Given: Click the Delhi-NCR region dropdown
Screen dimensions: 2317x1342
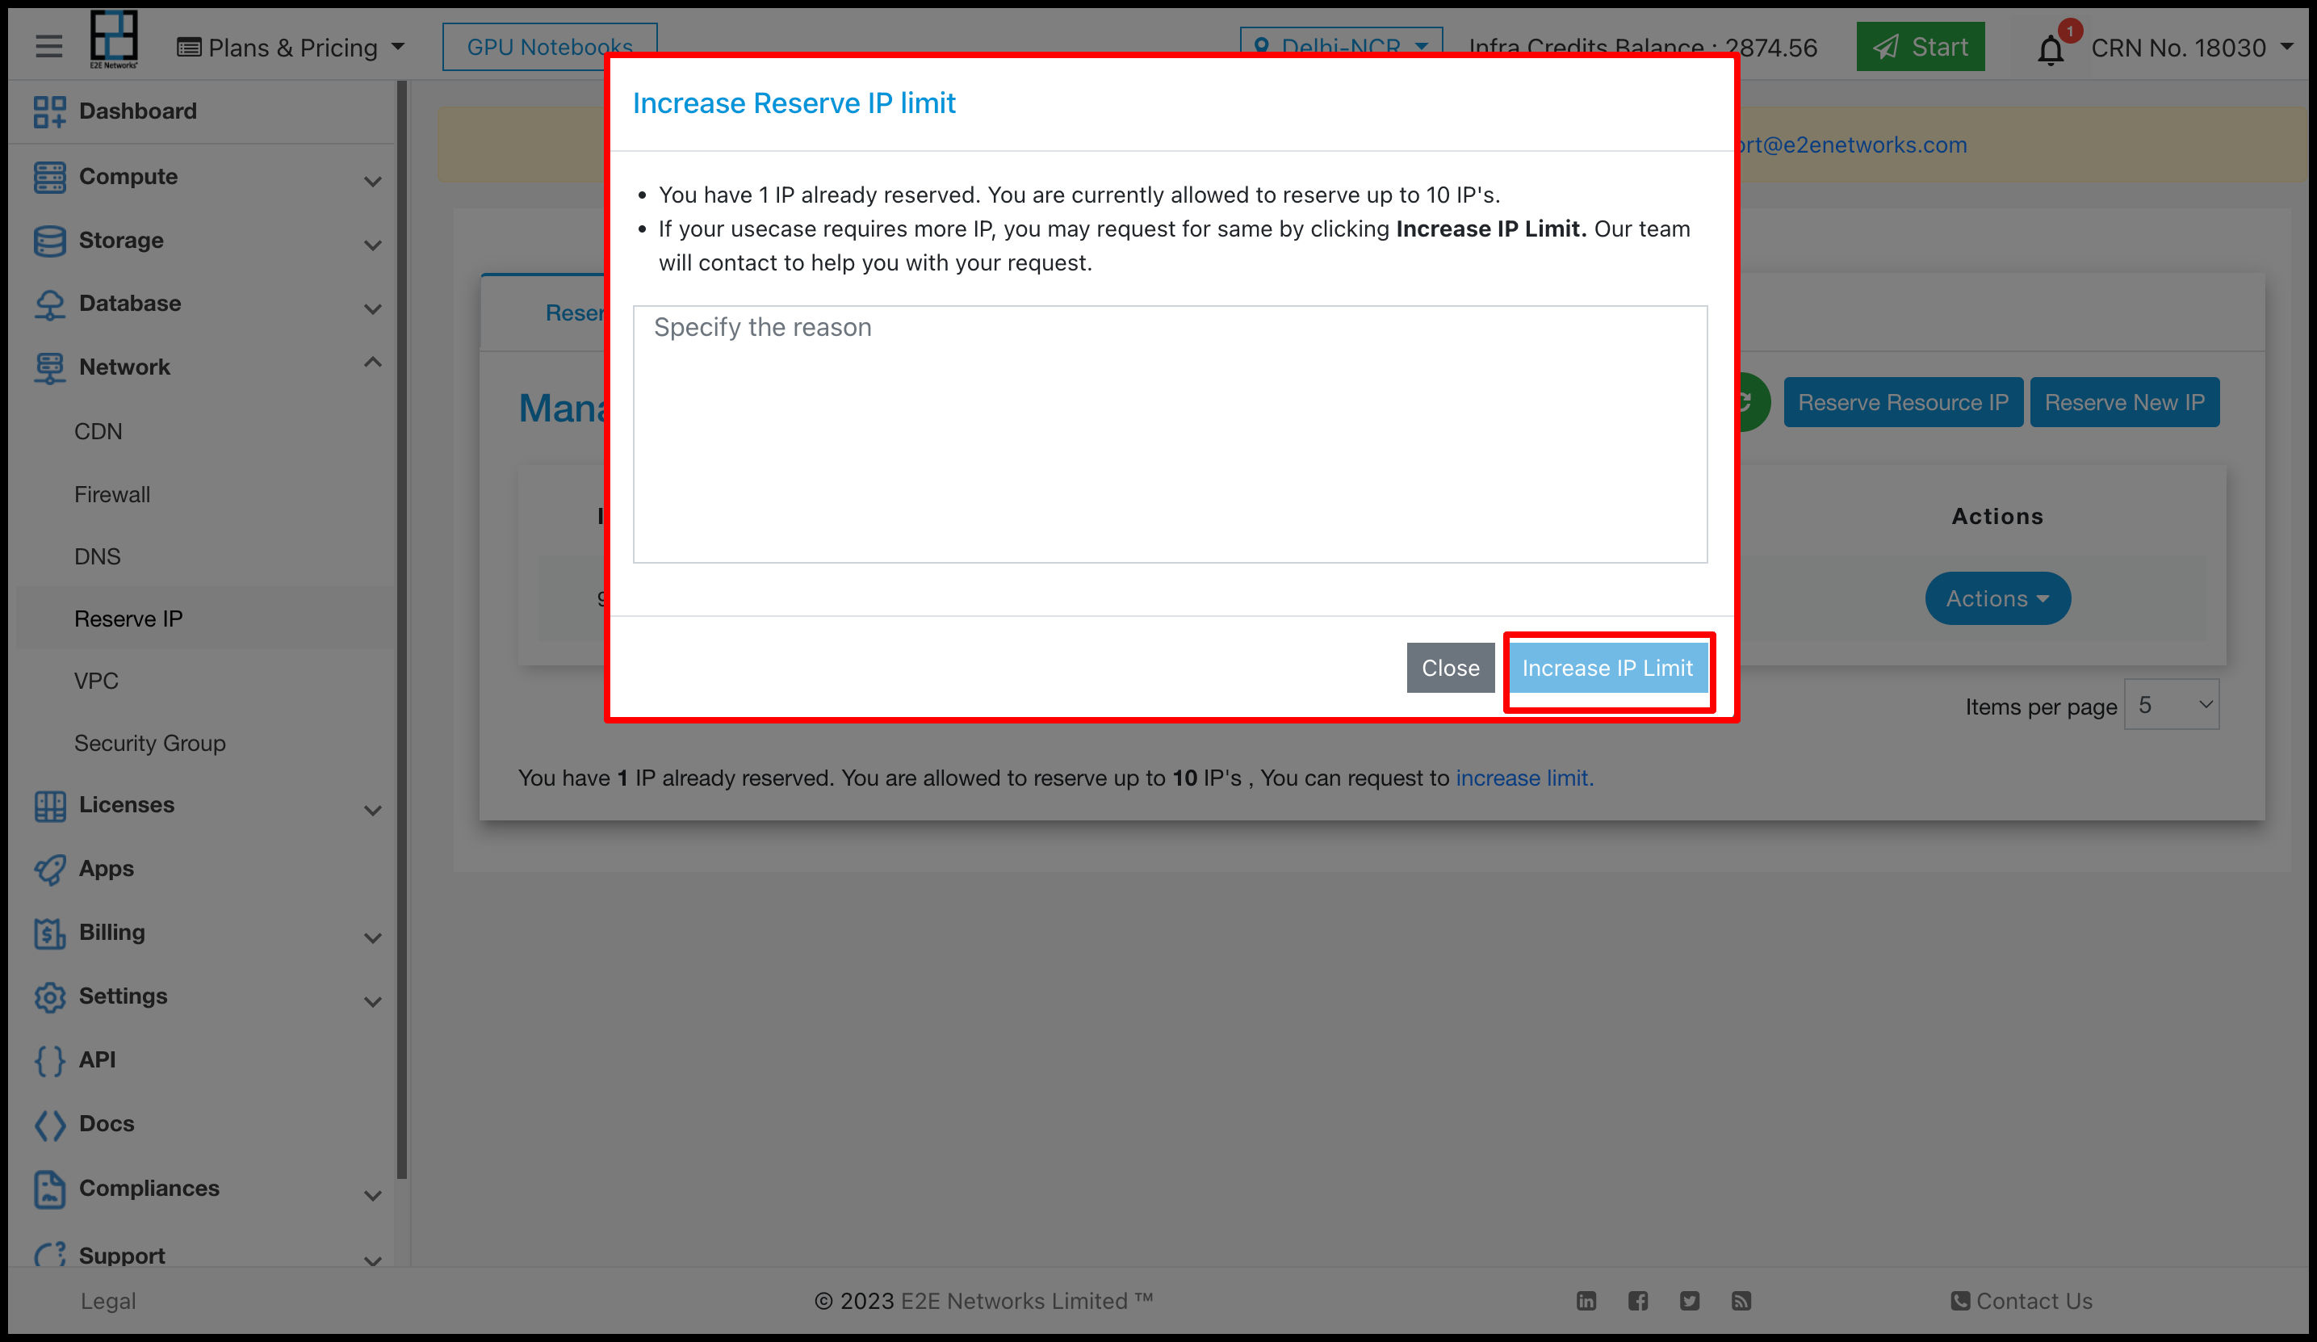Looking at the screenshot, I should pyautogui.click(x=1341, y=44).
